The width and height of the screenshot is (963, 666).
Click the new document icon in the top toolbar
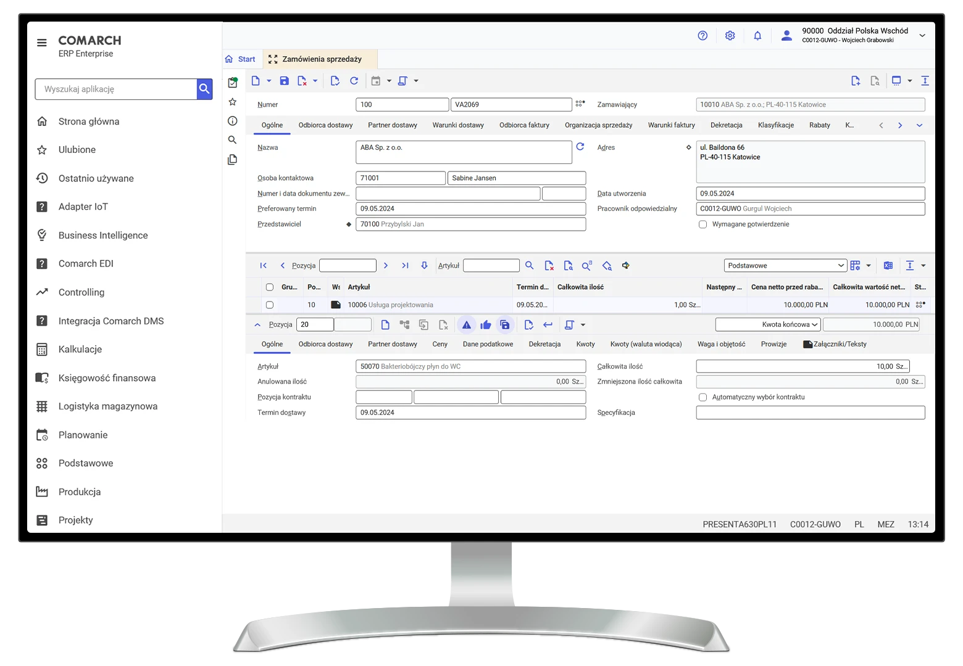(x=256, y=81)
